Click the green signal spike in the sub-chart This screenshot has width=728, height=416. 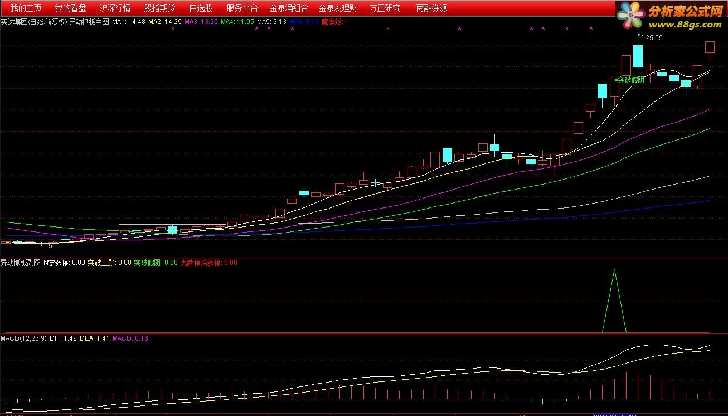pos(614,301)
